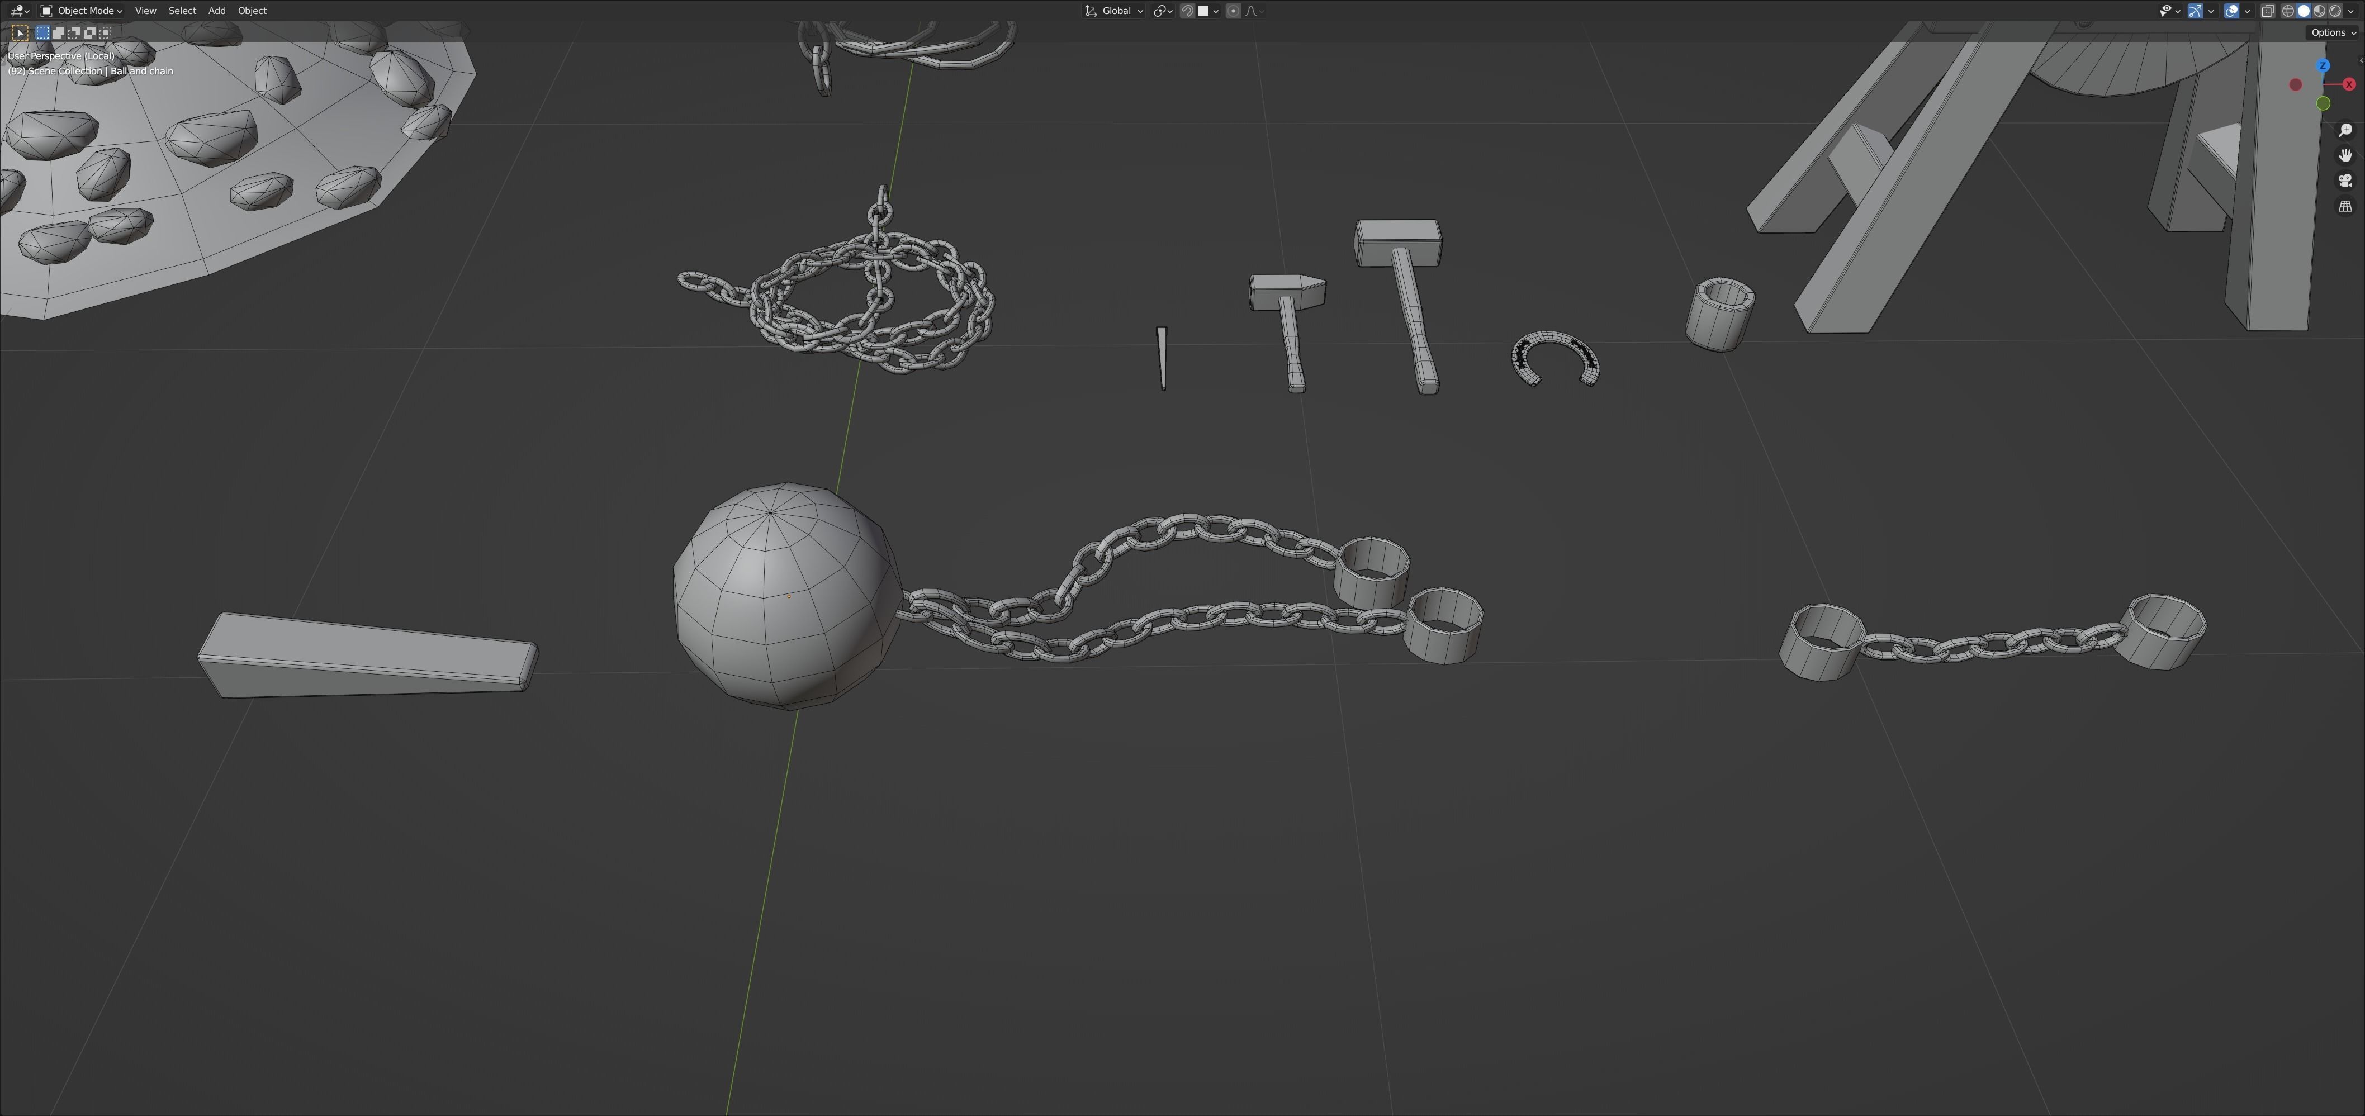Open the Object Mode dropdown
Screen dimensions: 2365x1116
[82, 11]
